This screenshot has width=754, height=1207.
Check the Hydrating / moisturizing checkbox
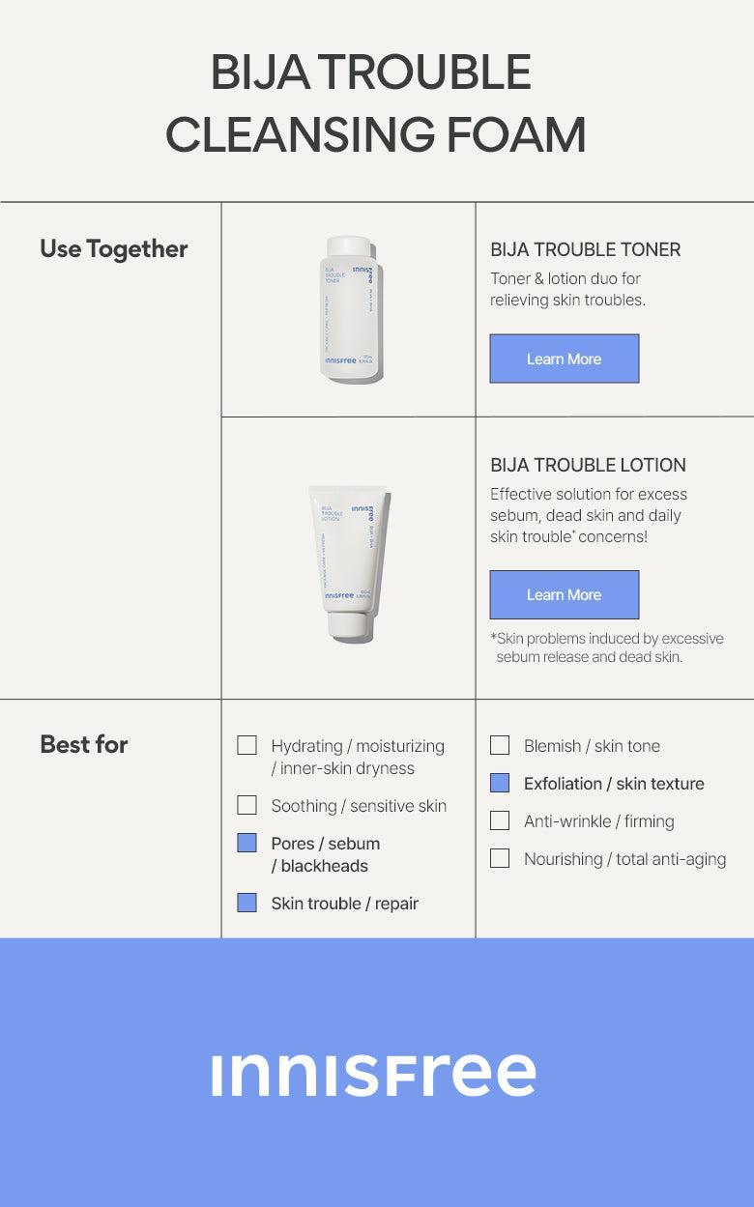point(247,745)
